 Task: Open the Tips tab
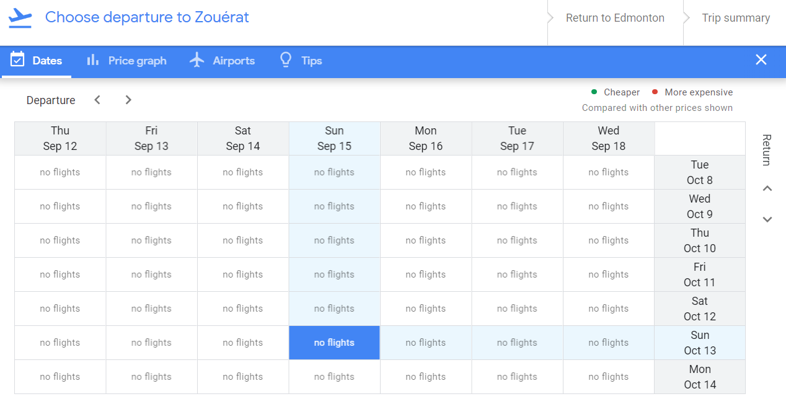pyautogui.click(x=301, y=61)
